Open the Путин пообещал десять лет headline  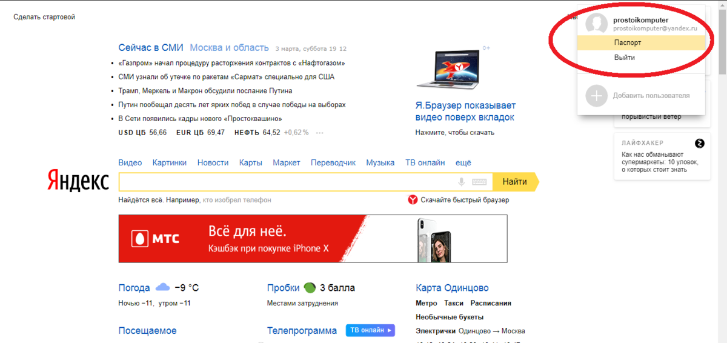pyautogui.click(x=232, y=105)
